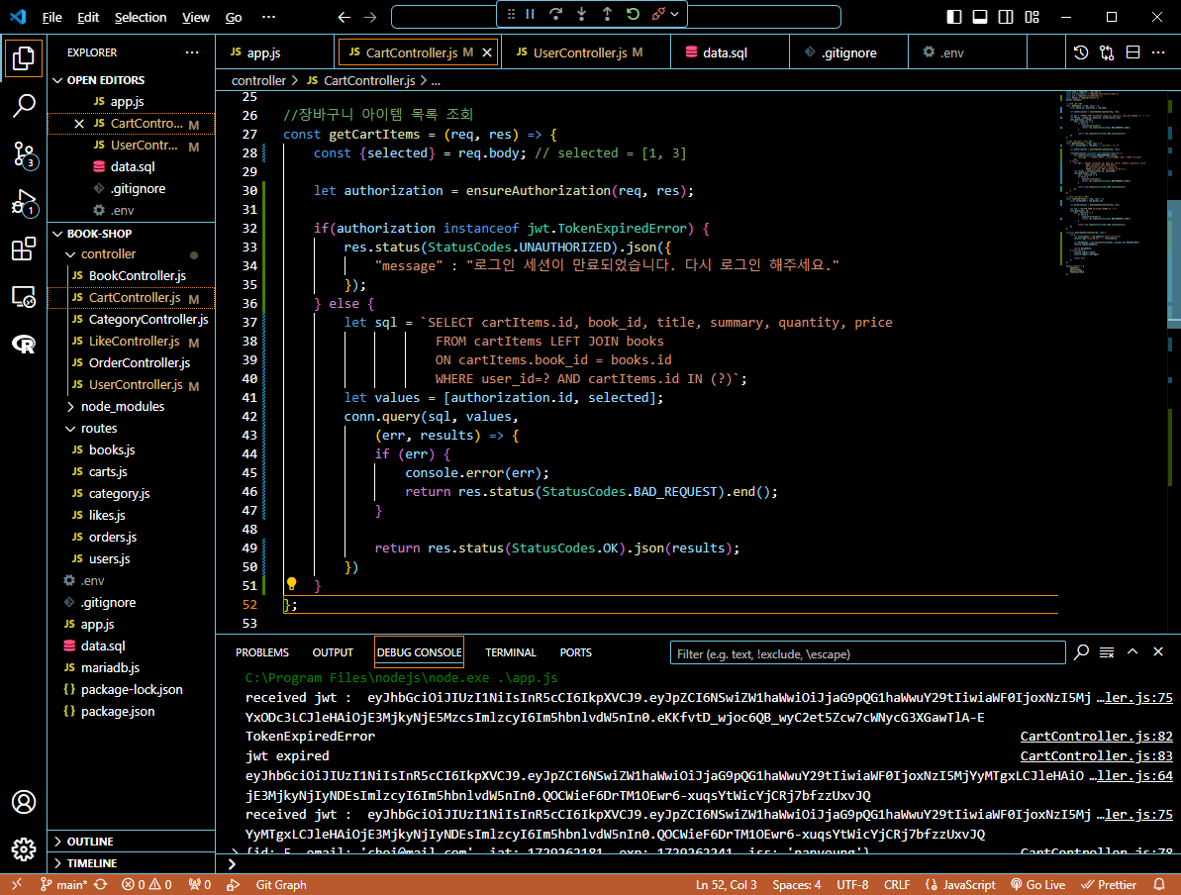Step out in debug toolbar

click(607, 14)
